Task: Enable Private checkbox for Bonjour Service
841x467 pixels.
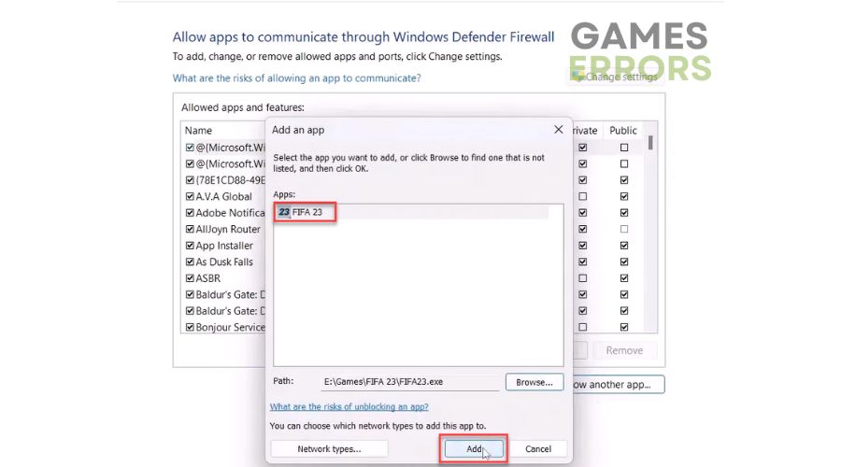Action: click(582, 327)
